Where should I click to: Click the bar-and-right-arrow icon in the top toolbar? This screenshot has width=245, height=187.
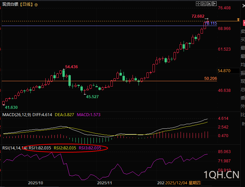coord(214,4)
